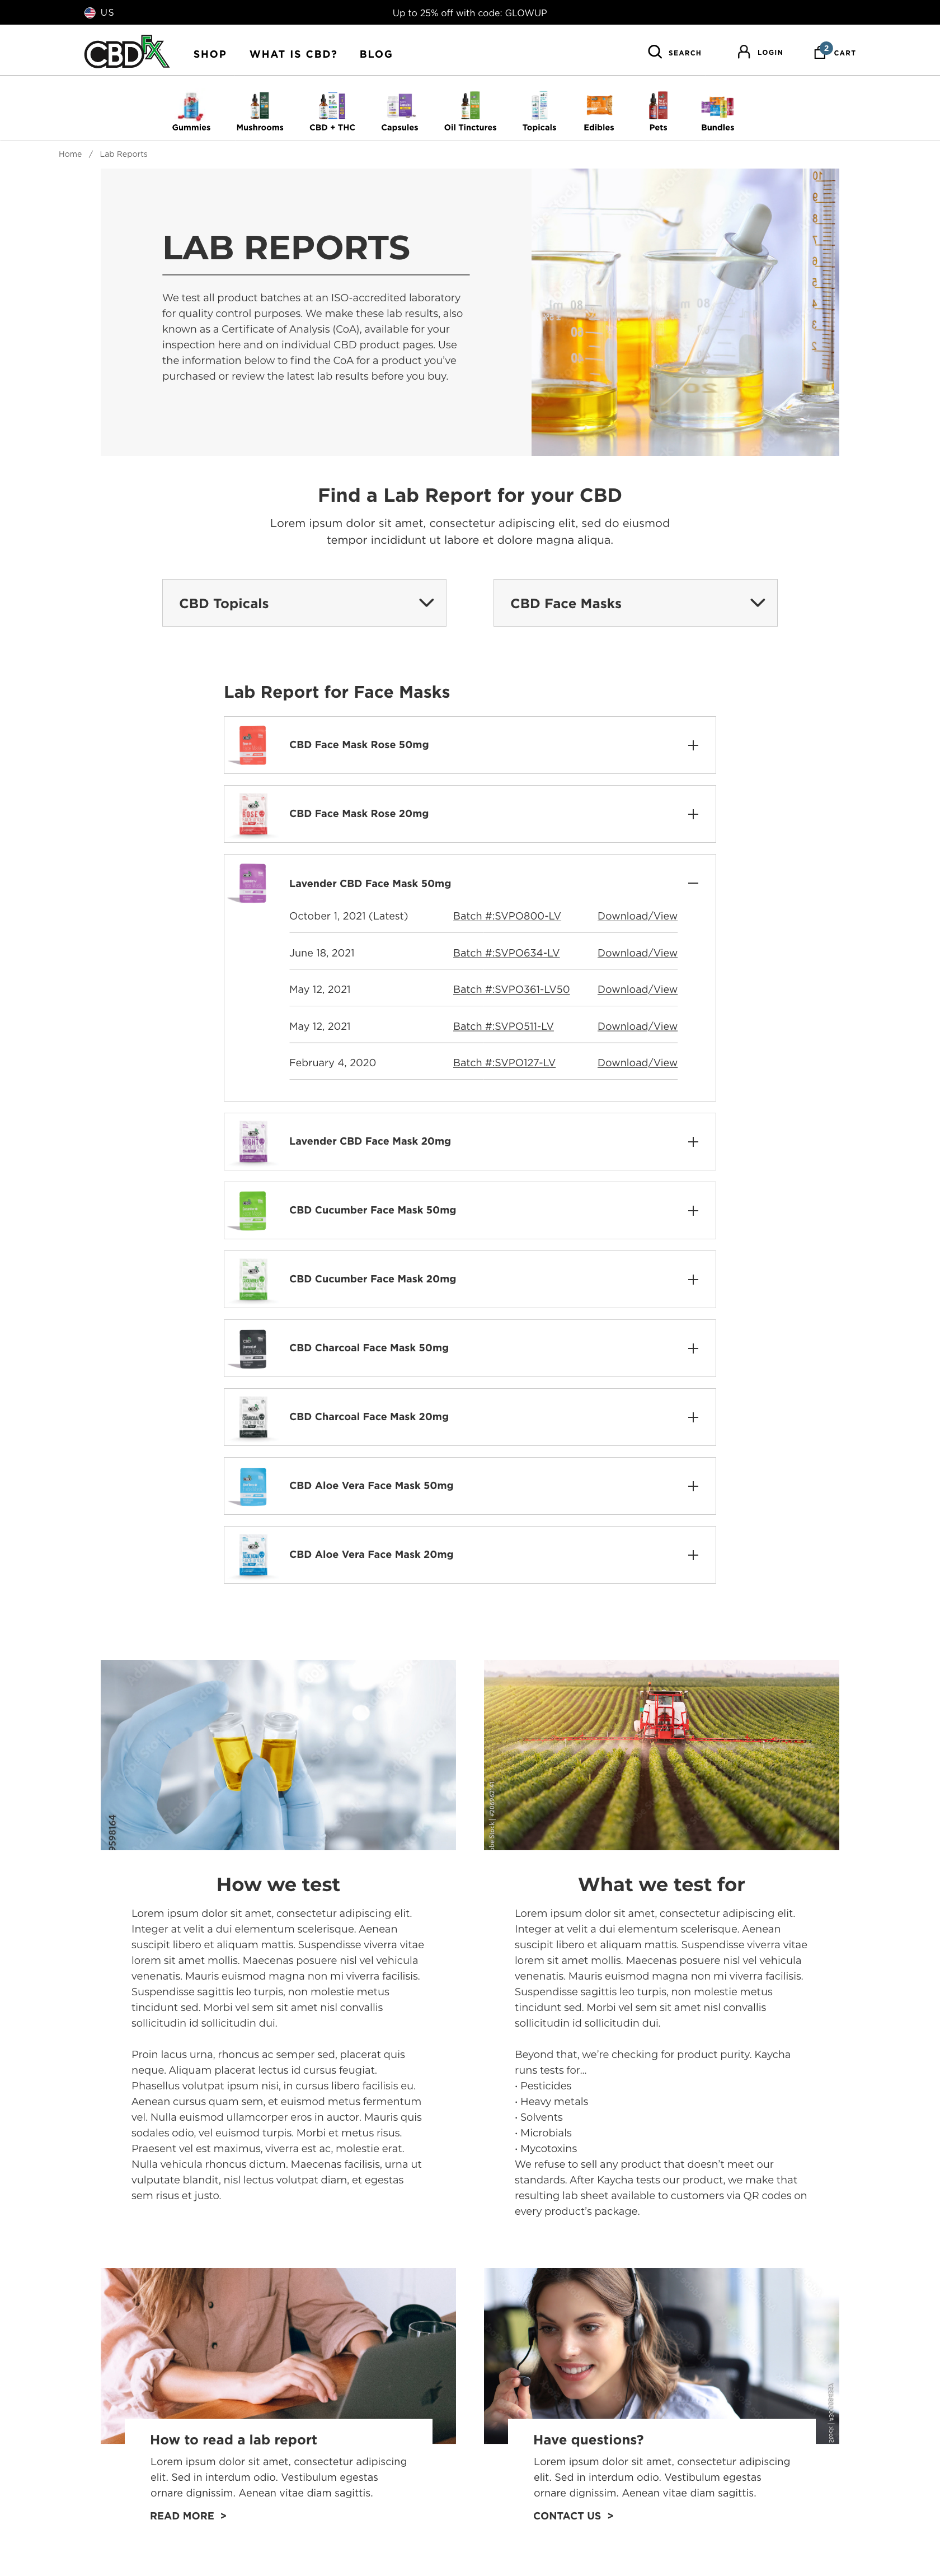Open the CBD Face Masks dropdown
Viewport: 940px width, 2576px height.
click(x=634, y=603)
